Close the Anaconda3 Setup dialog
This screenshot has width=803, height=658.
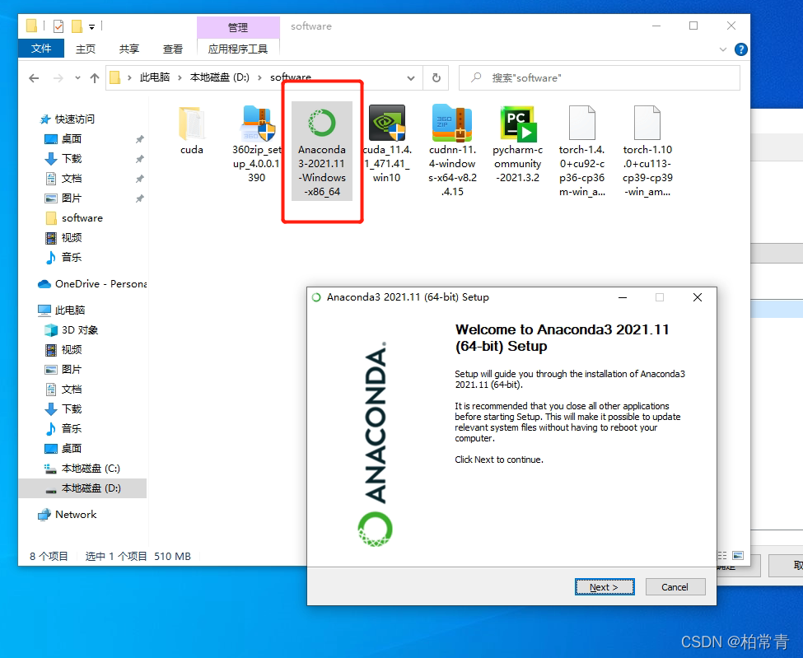click(x=698, y=297)
